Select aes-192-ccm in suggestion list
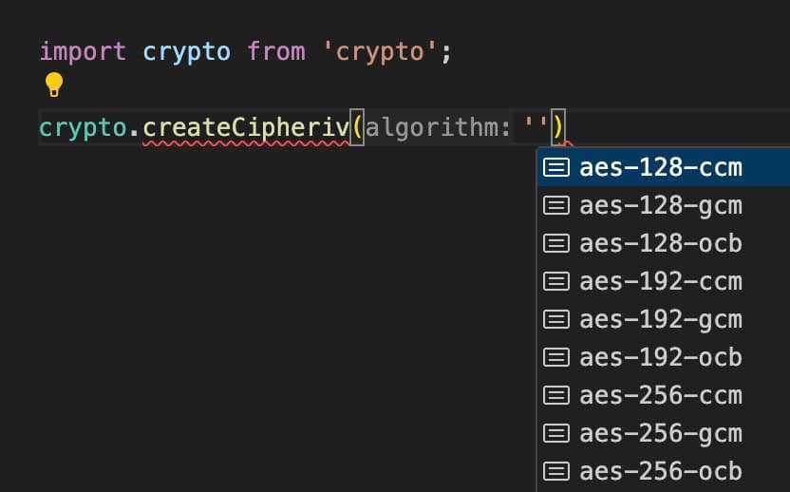The width and height of the screenshot is (790, 492). coord(664,281)
